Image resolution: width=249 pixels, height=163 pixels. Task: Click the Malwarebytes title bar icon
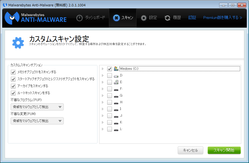tap(5, 5)
